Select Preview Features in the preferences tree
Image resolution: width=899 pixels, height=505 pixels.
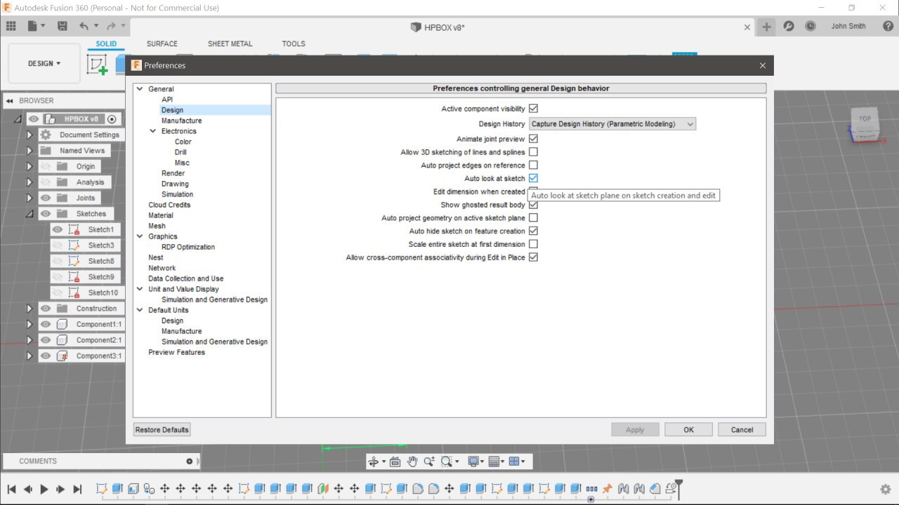point(177,352)
